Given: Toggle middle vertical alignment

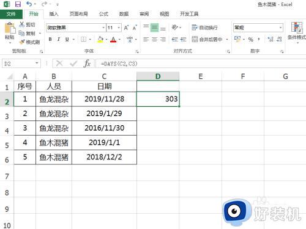Looking at the screenshot, I should click(x=154, y=27).
